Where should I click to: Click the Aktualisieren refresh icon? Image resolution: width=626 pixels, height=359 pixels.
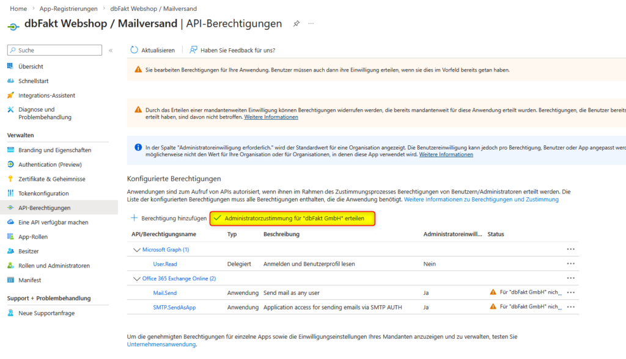(x=134, y=50)
